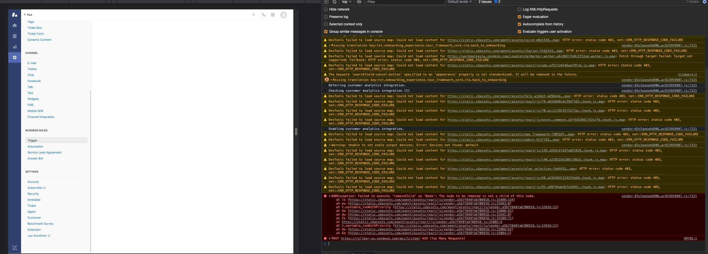Open the Twitter channel settings

point(32,69)
